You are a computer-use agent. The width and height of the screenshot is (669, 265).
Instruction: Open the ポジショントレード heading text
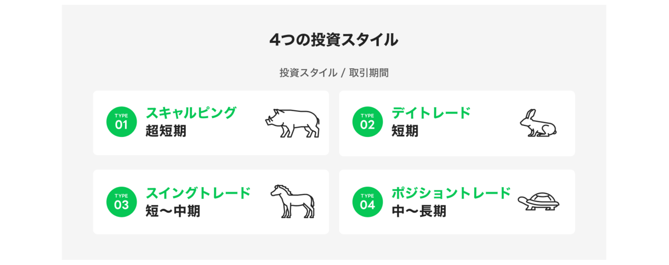click(x=451, y=193)
